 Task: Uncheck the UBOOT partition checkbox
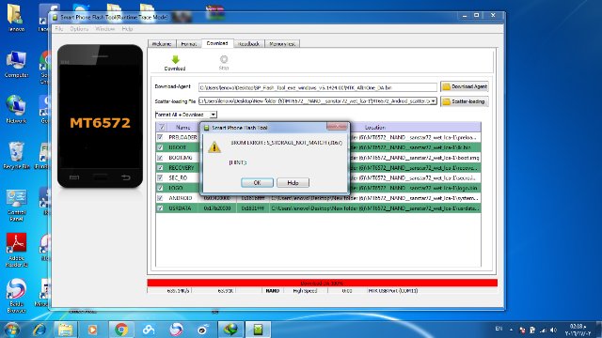point(160,147)
